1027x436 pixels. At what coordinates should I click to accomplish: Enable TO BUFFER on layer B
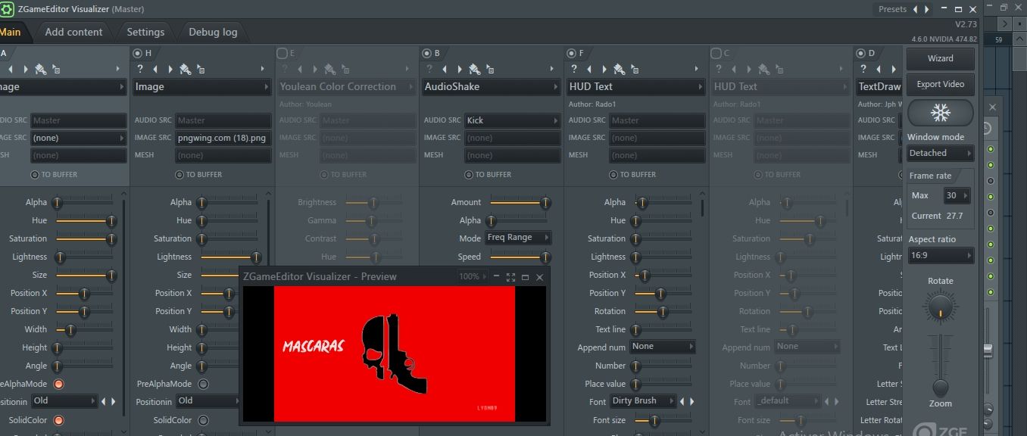click(x=469, y=175)
